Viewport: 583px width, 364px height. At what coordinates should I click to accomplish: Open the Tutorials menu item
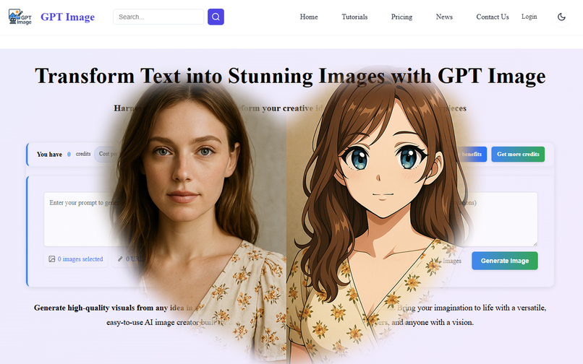pos(354,17)
